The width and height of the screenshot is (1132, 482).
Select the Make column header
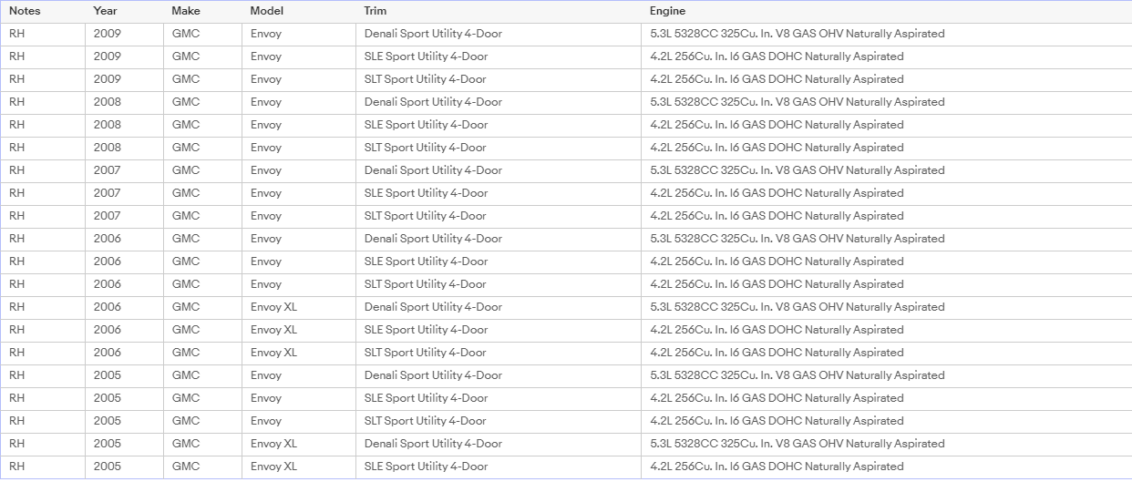coord(203,11)
